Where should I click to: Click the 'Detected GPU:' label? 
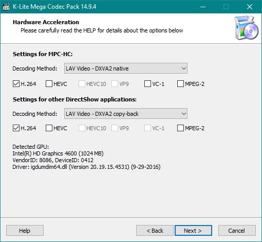(31, 147)
